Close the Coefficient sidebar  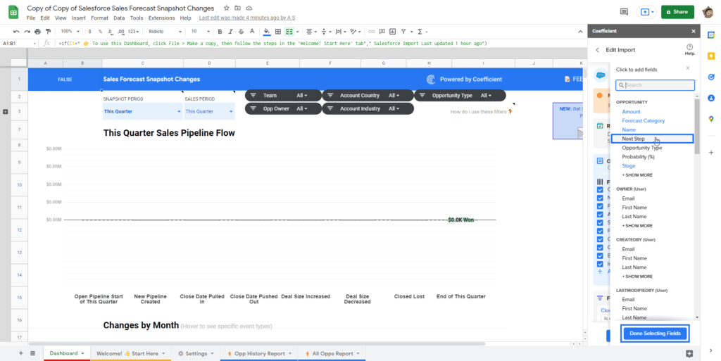694,31
